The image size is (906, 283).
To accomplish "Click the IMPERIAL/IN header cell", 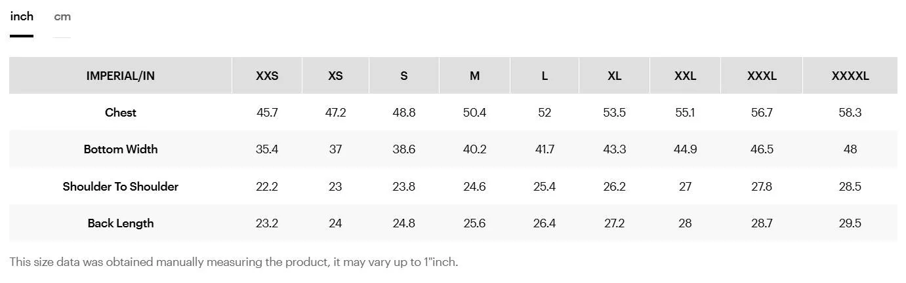I will tap(121, 75).
